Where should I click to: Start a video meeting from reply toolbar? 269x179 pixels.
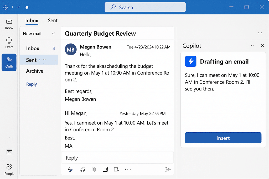[x=117, y=170]
